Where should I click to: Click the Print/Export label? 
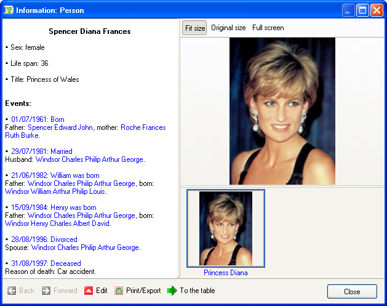coord(143,291)
